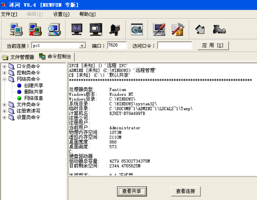Select the 创建共享 command
This screenshot has height=200, width=257.
coord(34,85)
